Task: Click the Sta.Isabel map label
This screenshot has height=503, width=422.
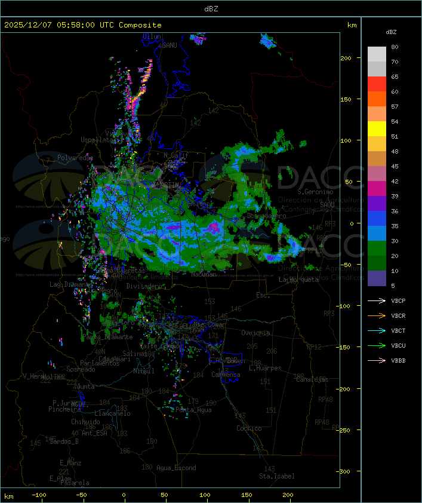Action: coord(277,476)
